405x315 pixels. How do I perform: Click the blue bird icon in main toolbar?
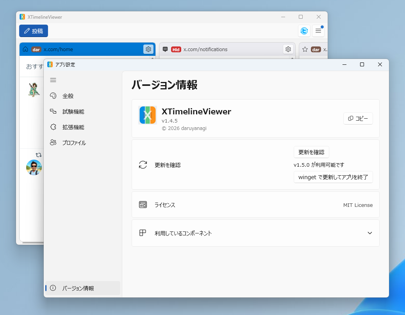[x=304, y=31]
